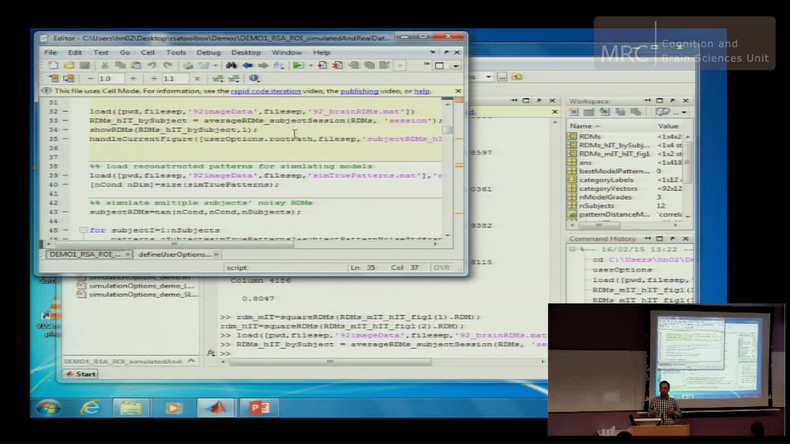Click Import data icon in Workspace toolbar
Screen dimensions: 790x444
(604, 112)
